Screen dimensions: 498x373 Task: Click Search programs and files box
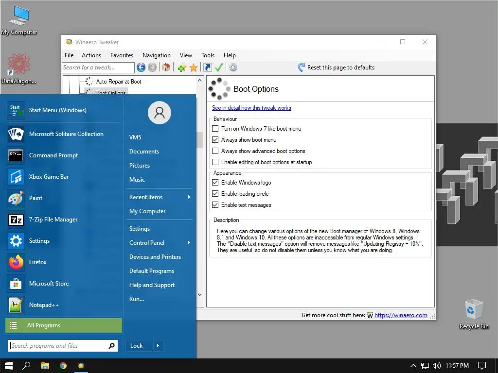tap(63, 346)
